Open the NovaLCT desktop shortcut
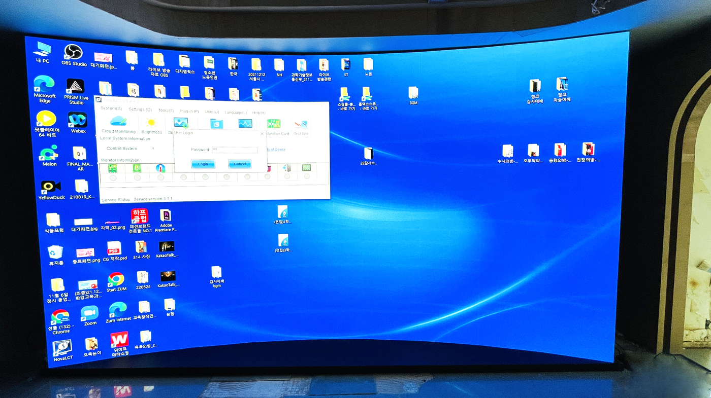This screenshot has width=711, height=398. point(62,348)
